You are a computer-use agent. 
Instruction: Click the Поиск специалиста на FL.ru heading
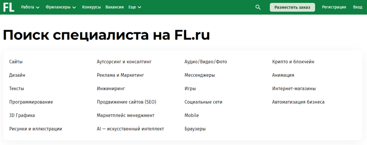tap(106, 35)
